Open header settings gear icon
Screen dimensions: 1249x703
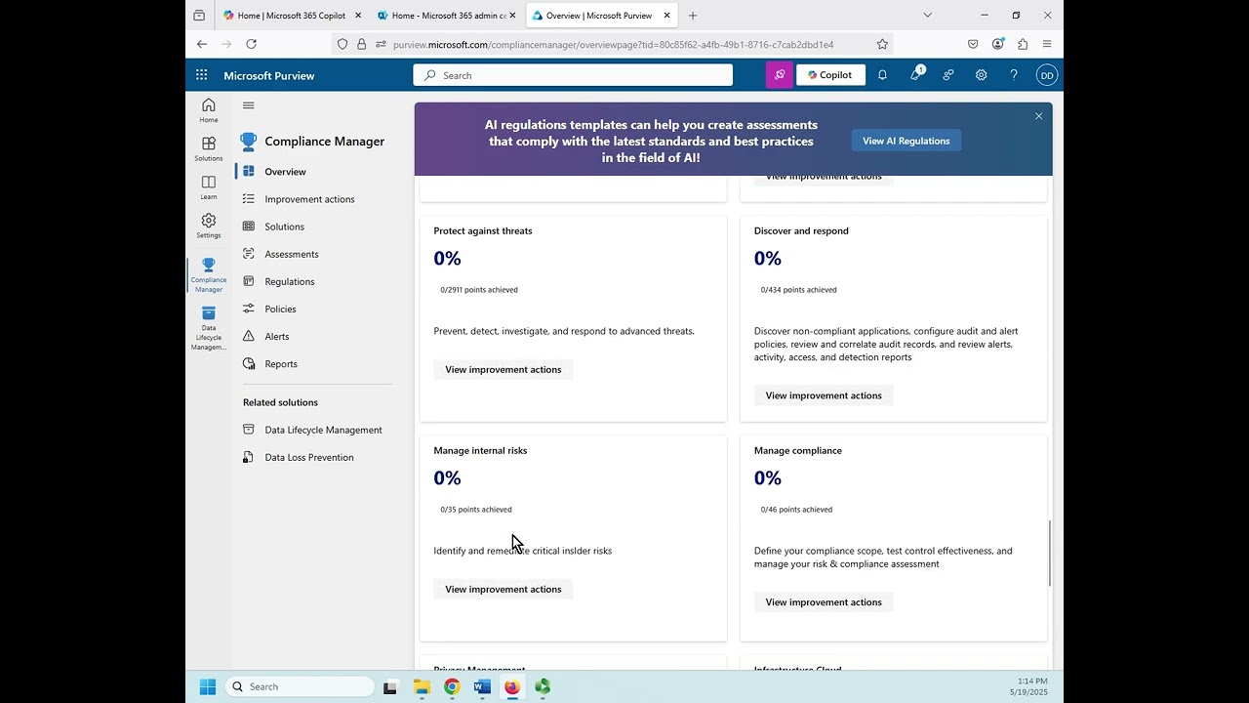(982, 75)
